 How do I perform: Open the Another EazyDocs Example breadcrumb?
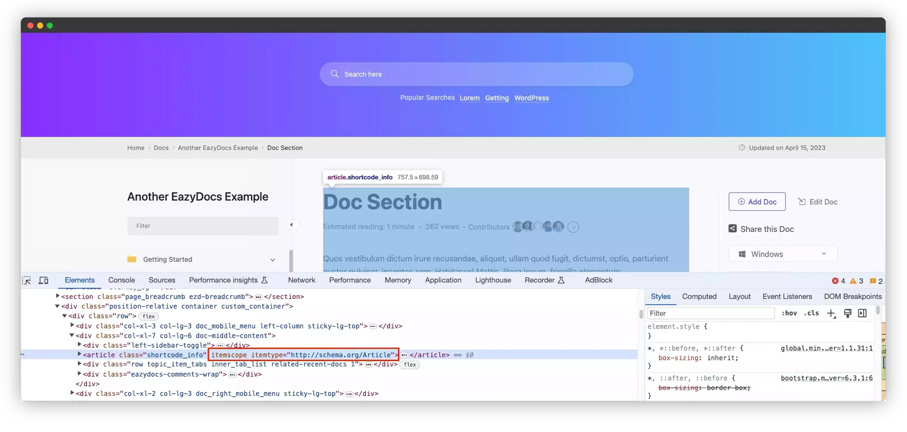pyautogui.click(x=218, y=148)
